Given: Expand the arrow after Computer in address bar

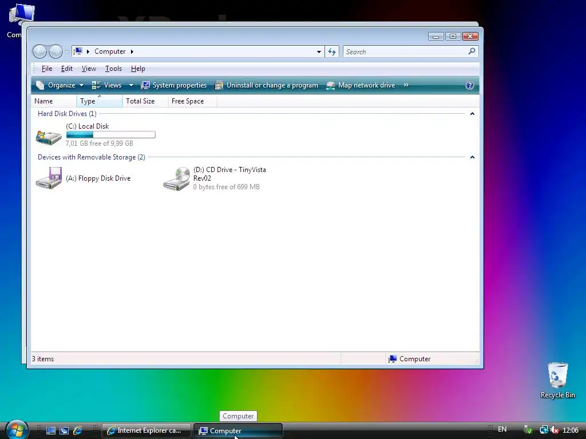Looking at the screenshot, I should [132, 51].
